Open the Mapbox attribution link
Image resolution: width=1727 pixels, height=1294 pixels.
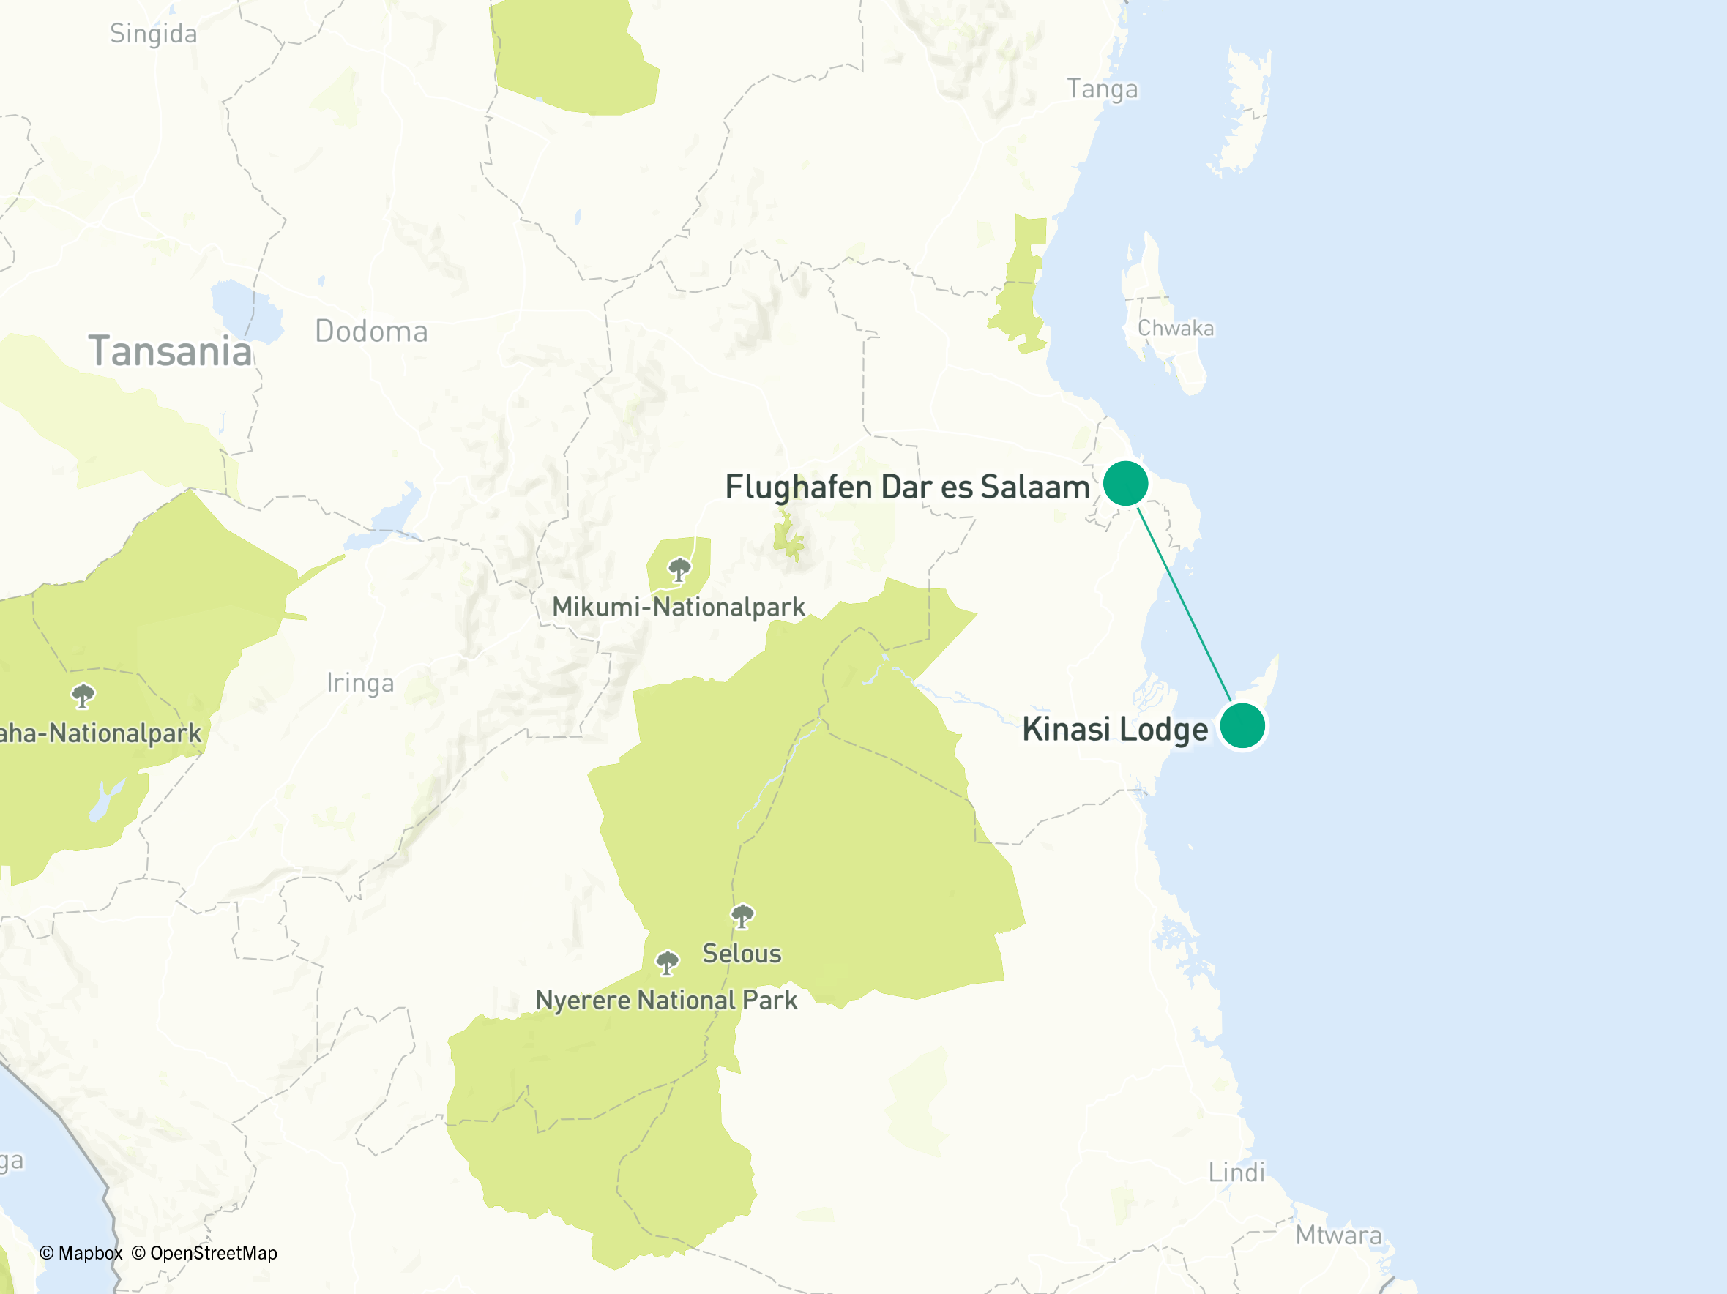pos(81,1252)
